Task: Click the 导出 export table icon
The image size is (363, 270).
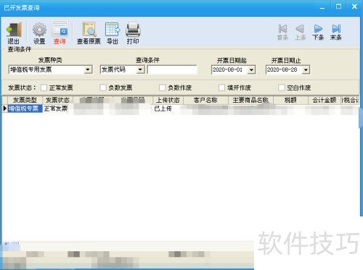Action: pyautogui.click(x=113, y=30)
